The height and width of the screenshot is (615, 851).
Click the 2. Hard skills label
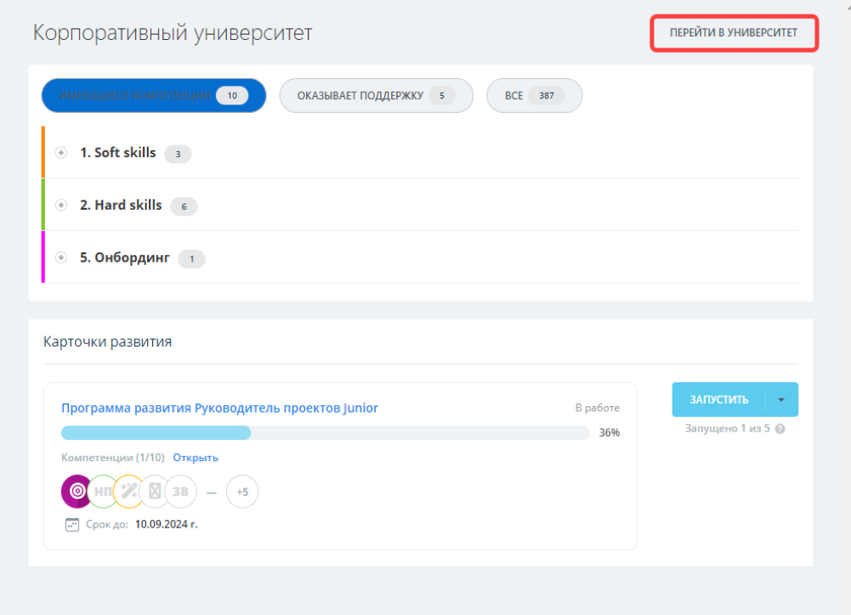point(121,205)
